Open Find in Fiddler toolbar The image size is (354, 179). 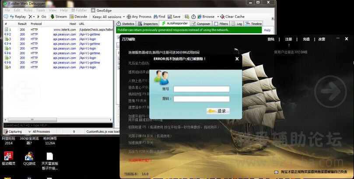pyautogui.click(x=159, y=17)
